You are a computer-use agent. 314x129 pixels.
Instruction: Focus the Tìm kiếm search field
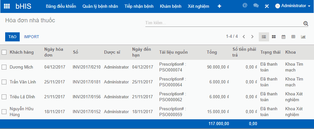click(x=224, y=23)
